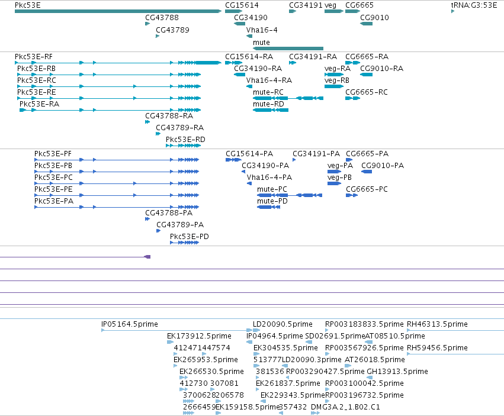Select the Pkc53E-PE protein label

54,189
